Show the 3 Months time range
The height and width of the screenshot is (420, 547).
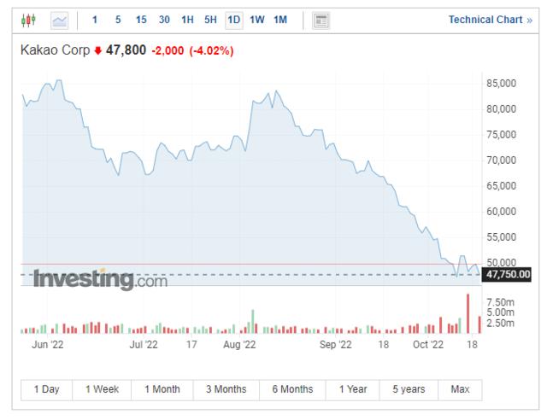226,389
